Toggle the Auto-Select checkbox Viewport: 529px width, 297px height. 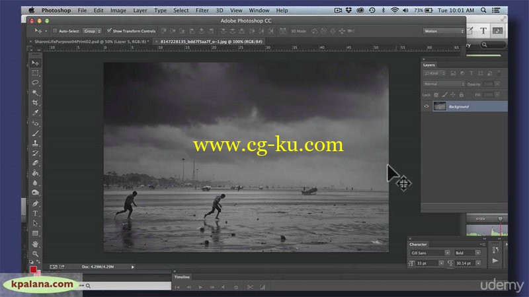(x=55, y=31)
